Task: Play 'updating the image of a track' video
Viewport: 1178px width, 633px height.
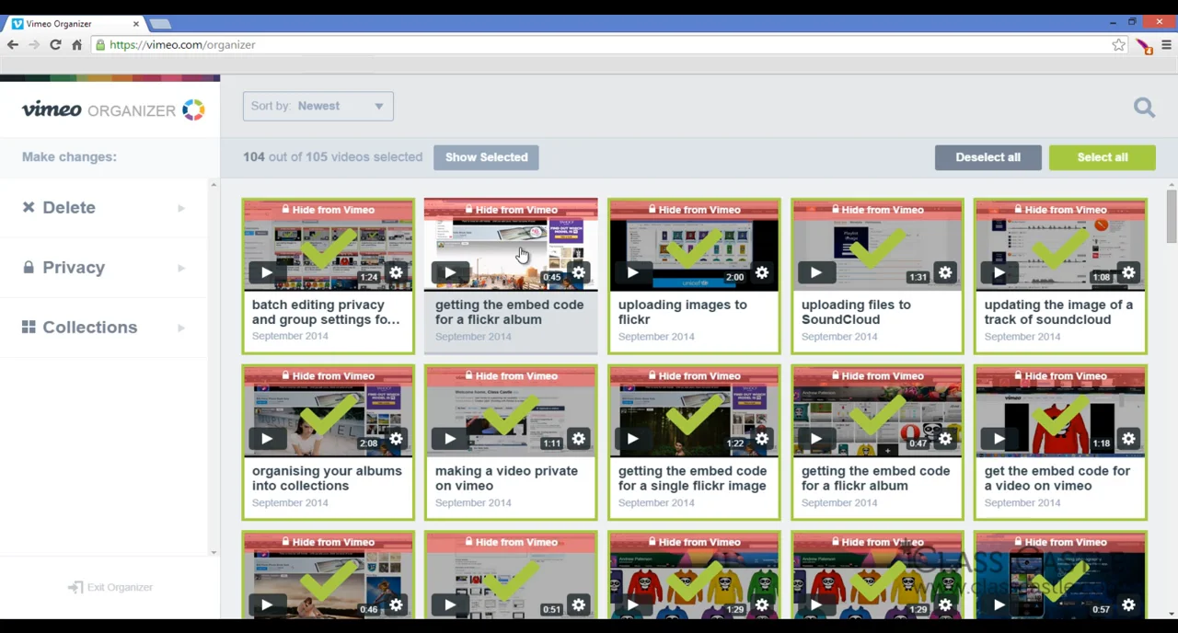Action: pos(999,272)
